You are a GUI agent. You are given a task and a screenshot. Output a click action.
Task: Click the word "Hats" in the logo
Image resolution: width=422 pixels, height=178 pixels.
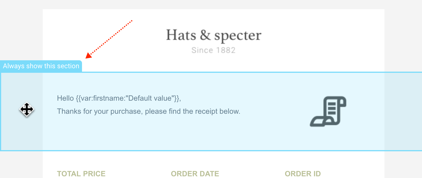(181, 36)
